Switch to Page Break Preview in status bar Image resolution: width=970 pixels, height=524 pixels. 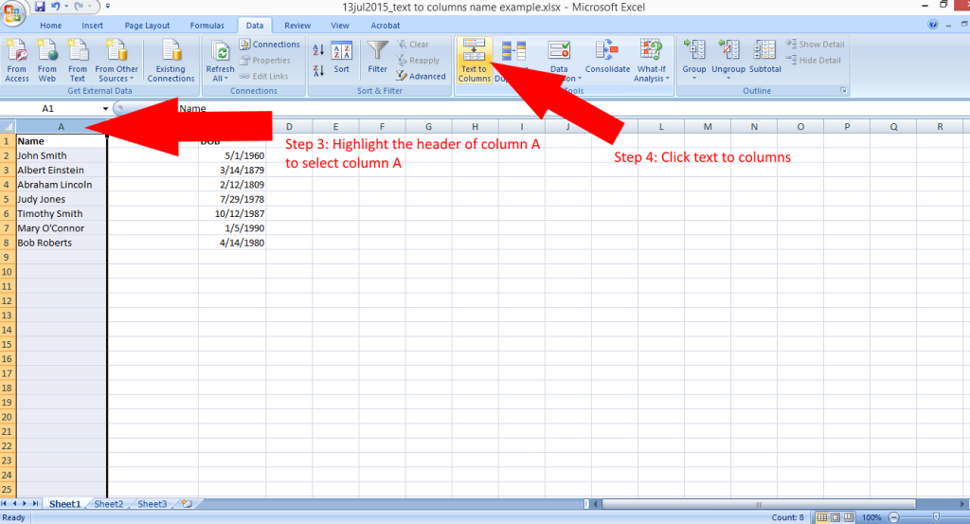849,517
